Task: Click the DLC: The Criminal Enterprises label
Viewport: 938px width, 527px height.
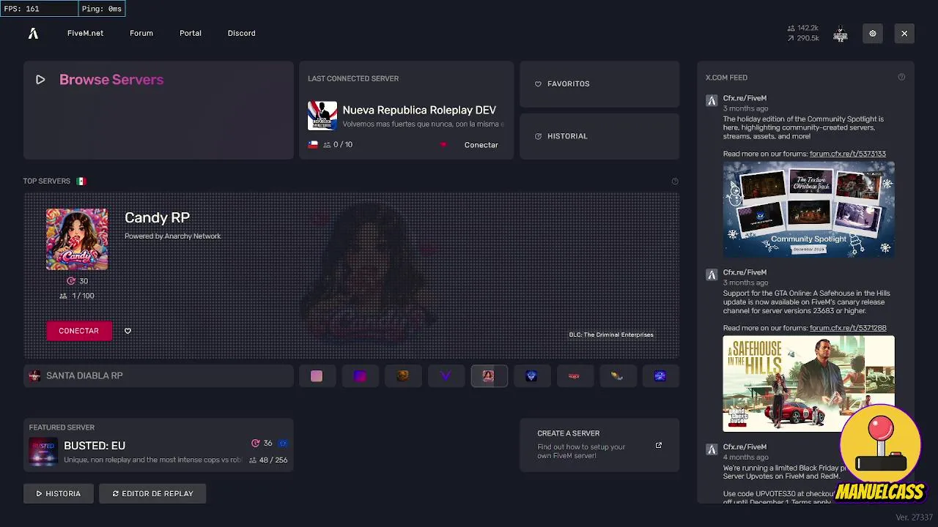Action: (x=611, y=334)
